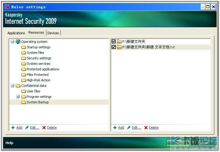Uncheck the F:\新建文件夹 checkbox
220x152 pixels.
click(114, 42)
